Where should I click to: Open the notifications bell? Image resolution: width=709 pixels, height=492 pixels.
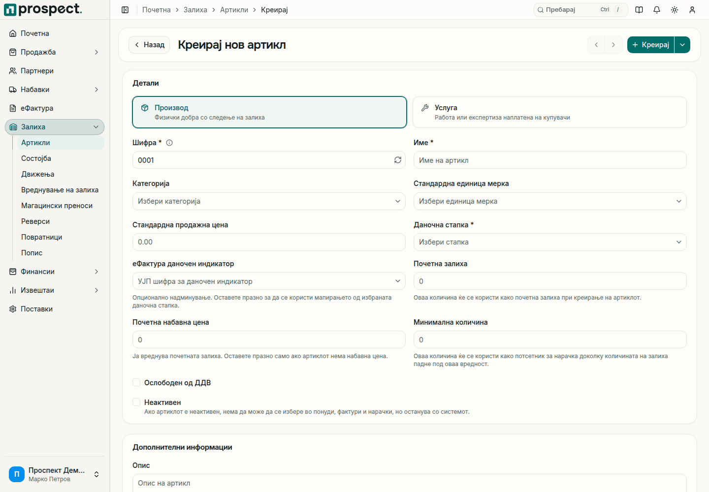657,10
